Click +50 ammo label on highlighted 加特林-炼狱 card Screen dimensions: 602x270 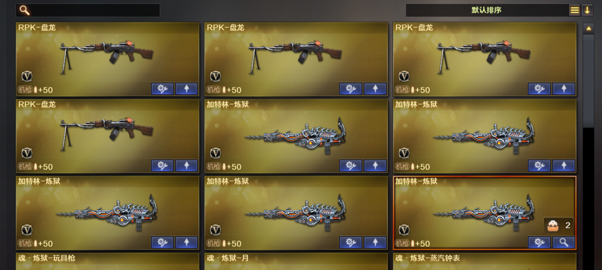pos(423,243)
